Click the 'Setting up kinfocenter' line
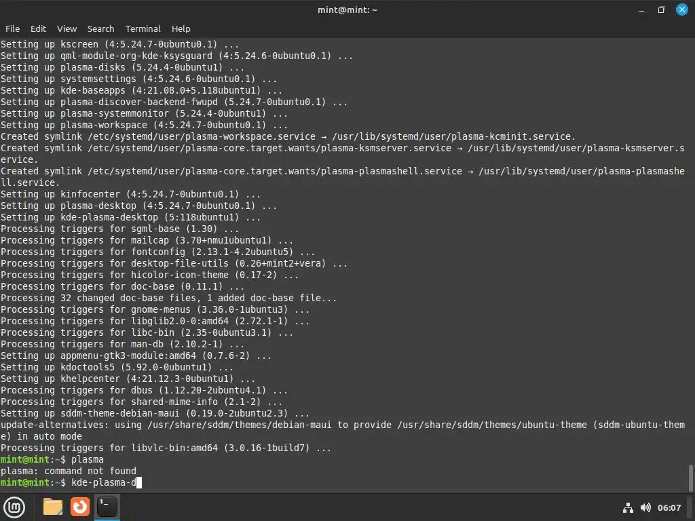Image resolution: width=695 pixels, height=521 pixels. point(130,194)
